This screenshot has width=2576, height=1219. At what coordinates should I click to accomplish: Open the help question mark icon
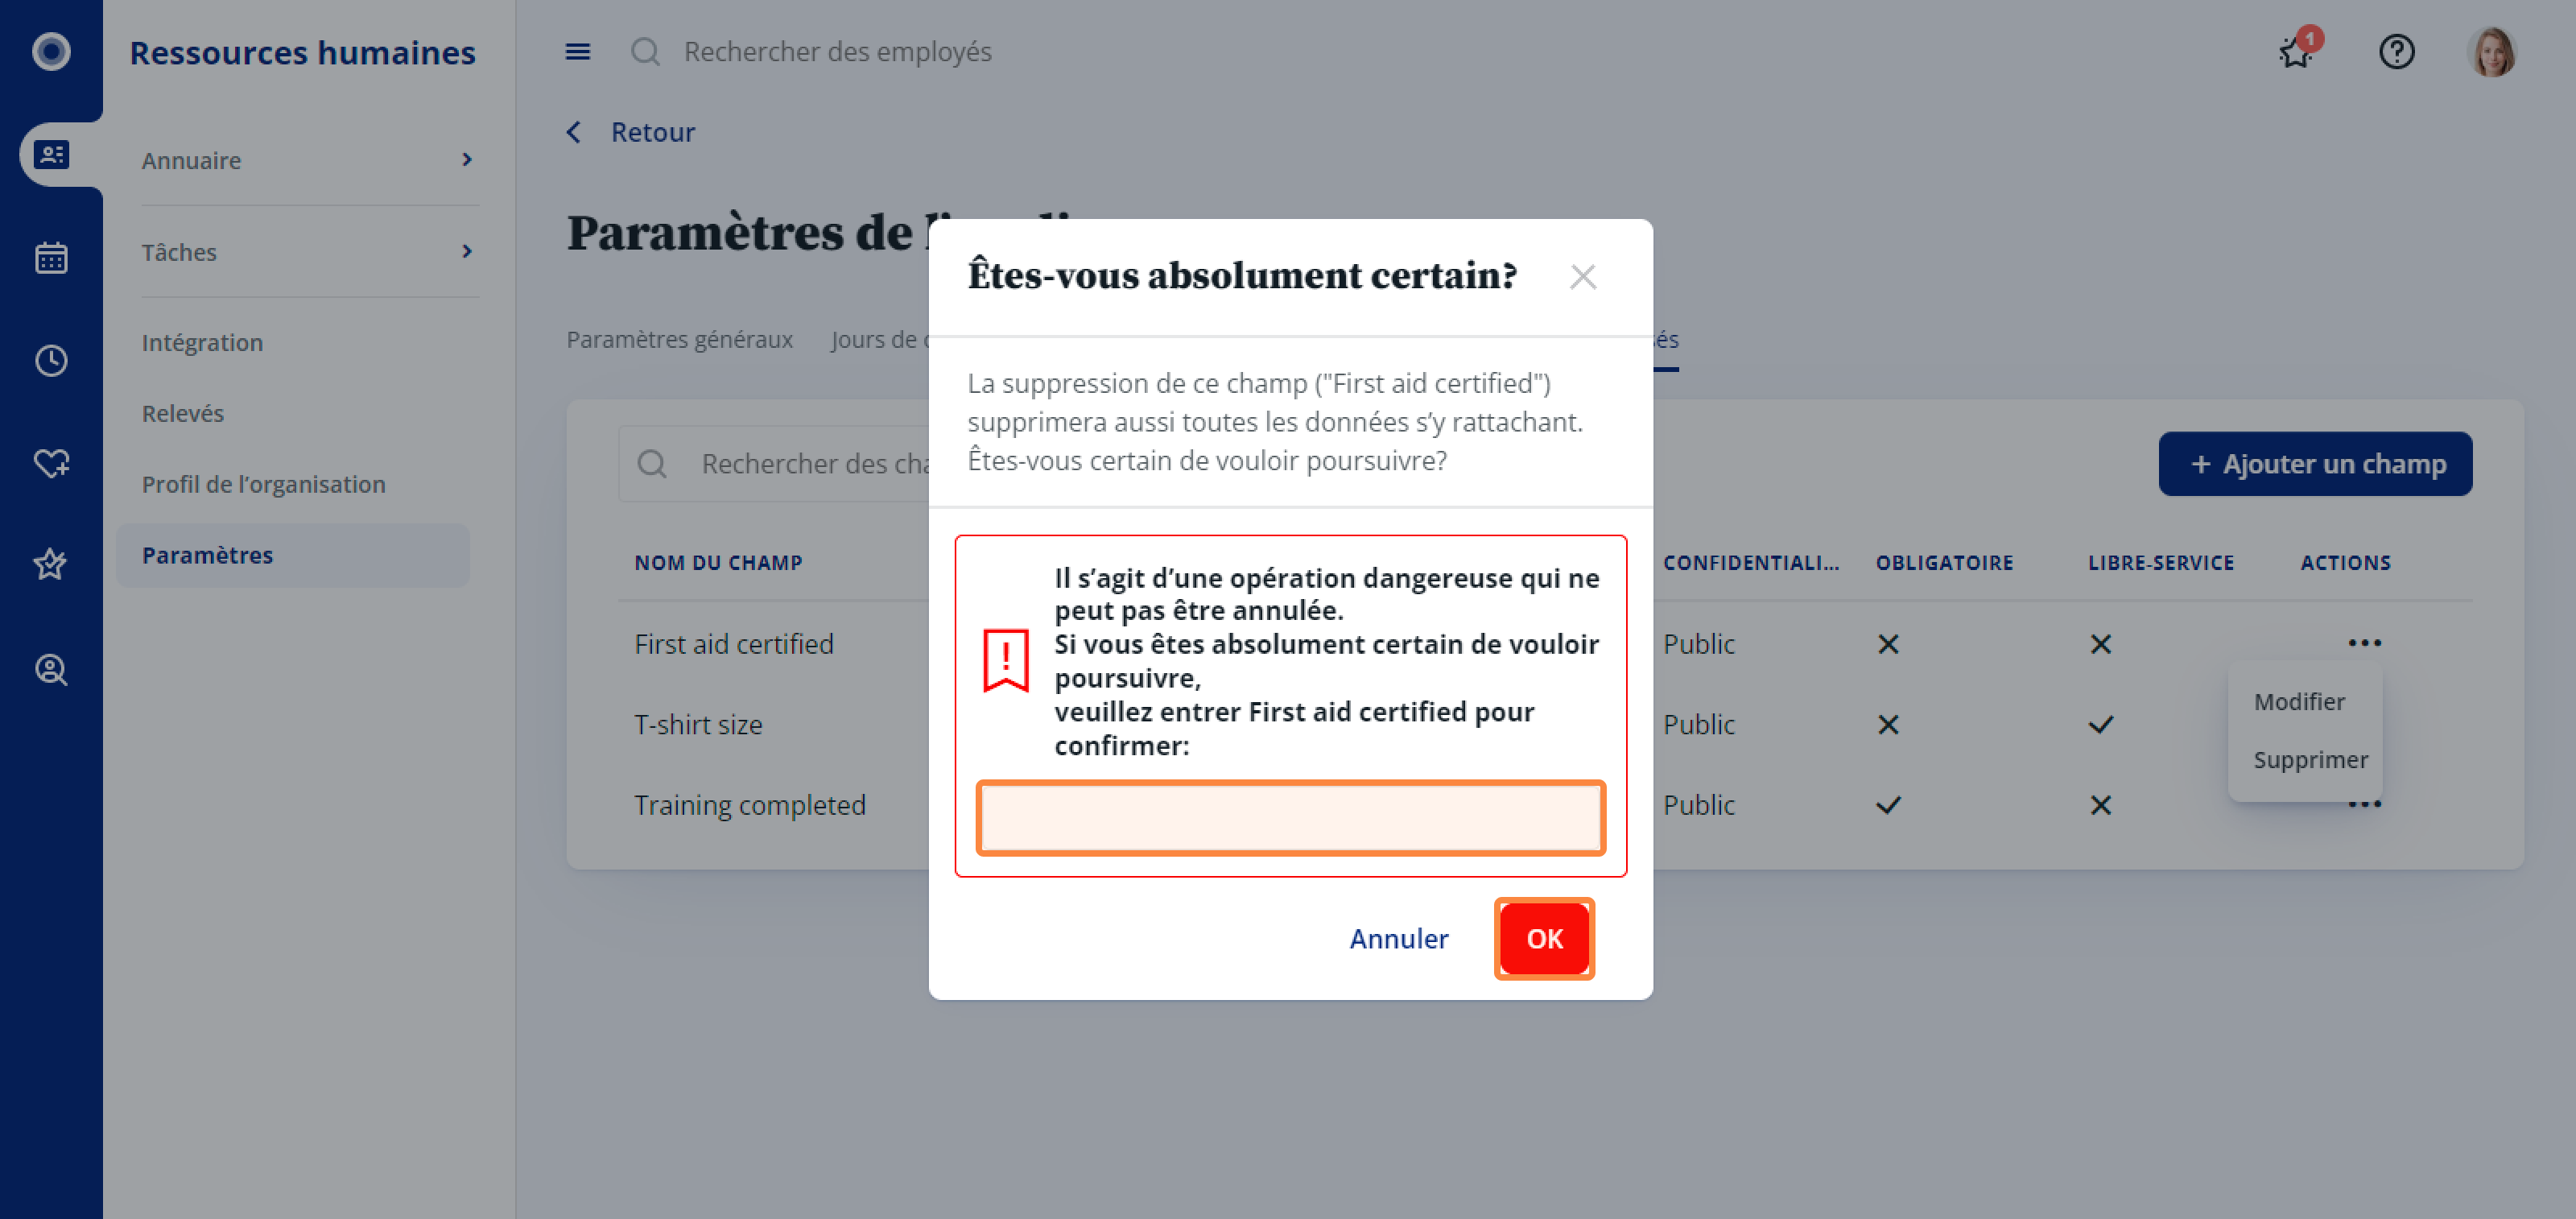coord(2396,52)
